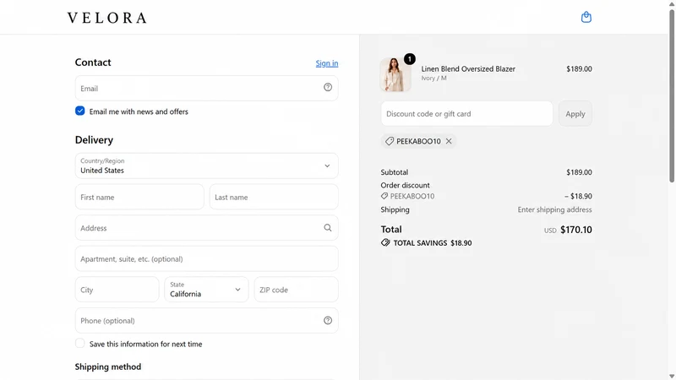Click the Total Savings tag icon

pos(385,242)
